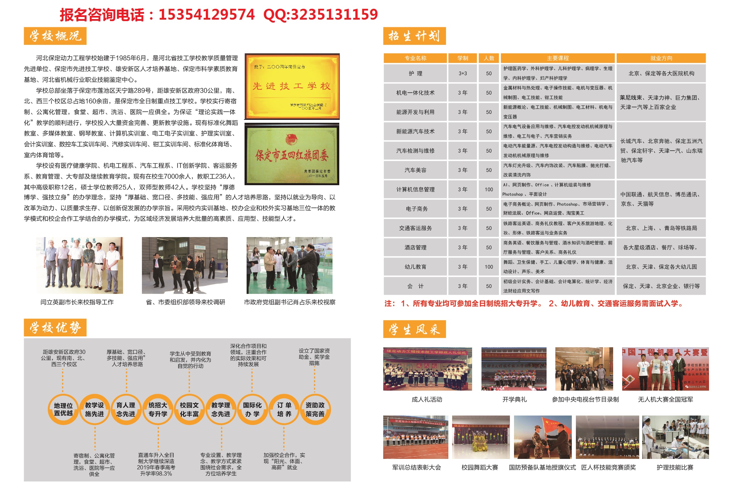
Task: Open photo of 闫立英副市长来校指导工作
Action: click(79, 265)
